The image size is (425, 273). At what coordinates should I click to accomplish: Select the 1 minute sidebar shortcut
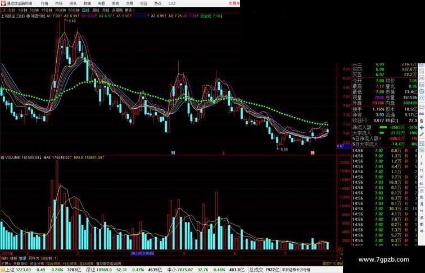click(x=422, y=157)
